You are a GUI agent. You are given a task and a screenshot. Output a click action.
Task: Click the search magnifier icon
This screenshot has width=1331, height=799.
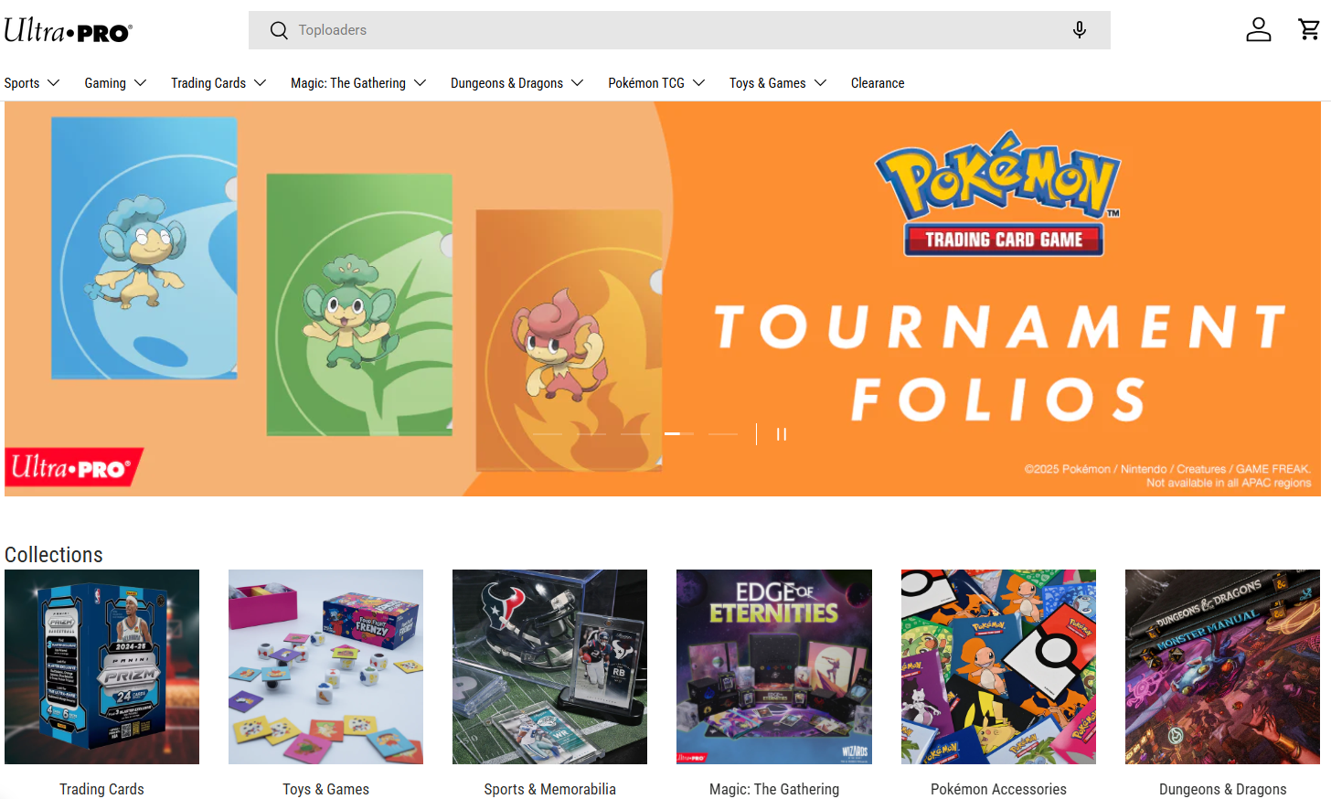tap(279, 31)
